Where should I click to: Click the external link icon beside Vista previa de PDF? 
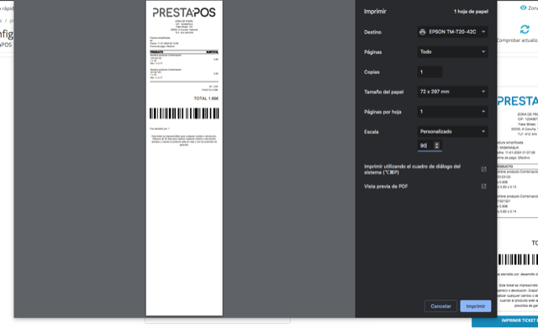point(484,187)
